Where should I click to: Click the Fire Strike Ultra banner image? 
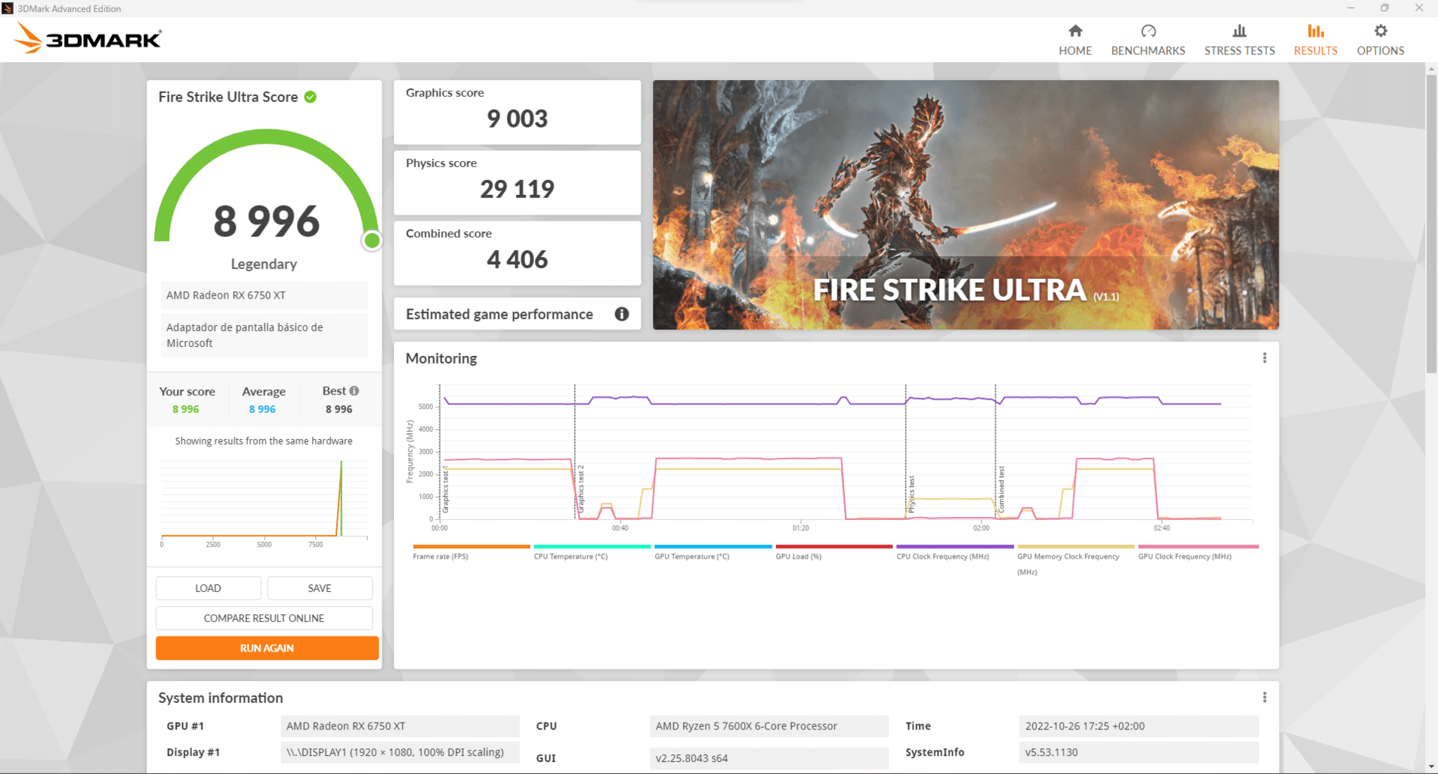pyautogui.click(x=966, y=205)
